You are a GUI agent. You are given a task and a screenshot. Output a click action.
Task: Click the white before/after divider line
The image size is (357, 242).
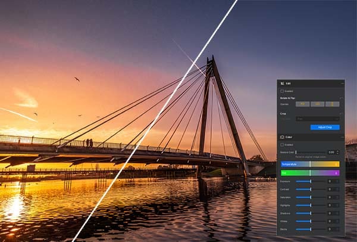[x=155, y=121]
